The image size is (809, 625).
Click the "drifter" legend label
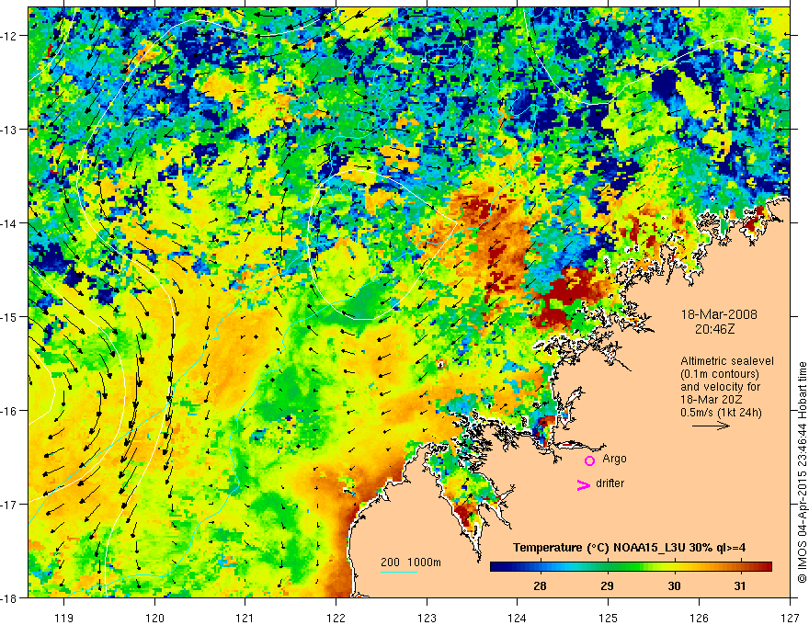click(x=610, y=483)
